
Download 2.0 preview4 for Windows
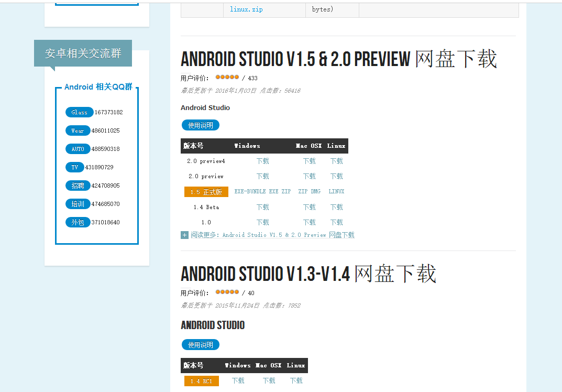[263, 161]
